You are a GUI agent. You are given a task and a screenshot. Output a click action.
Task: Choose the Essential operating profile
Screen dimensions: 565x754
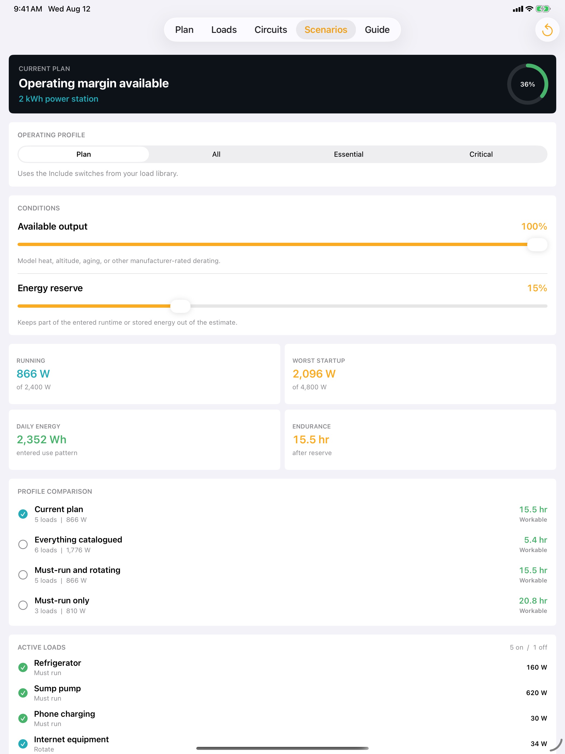(x=348, y=155)
